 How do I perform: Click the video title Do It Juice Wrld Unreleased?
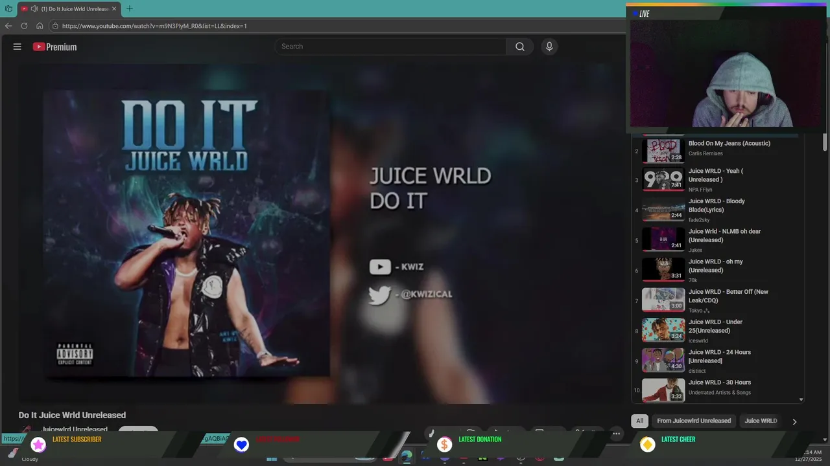72,415
